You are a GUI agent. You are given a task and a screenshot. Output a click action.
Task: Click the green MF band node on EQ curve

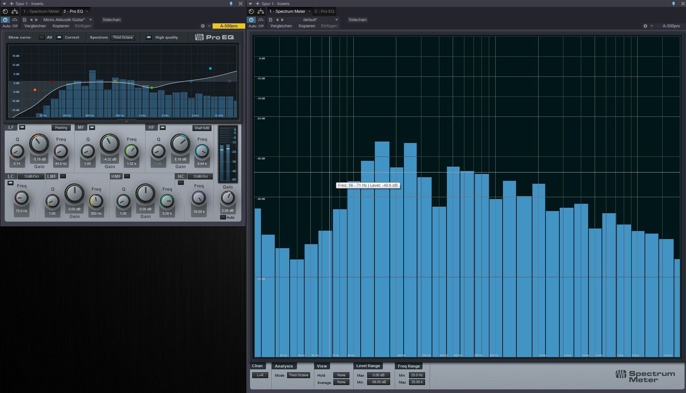pos(152,88)
